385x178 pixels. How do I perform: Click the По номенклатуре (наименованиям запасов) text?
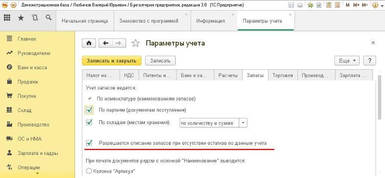[x=146, y=99]
